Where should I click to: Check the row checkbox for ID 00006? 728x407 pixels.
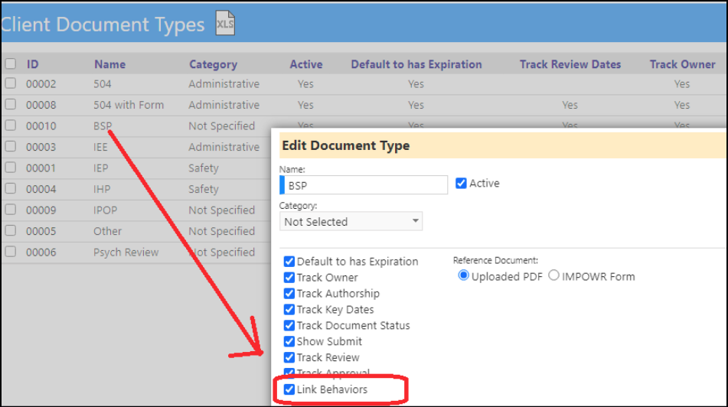pyautogui.click(x=10, y=252)
